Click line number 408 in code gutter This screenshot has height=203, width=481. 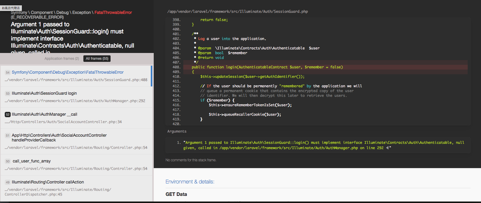pyautogui.click(x=177, y=67)
